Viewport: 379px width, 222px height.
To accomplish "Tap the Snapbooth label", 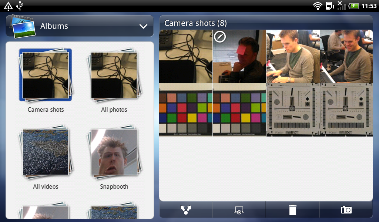I will tap(114, 186).
